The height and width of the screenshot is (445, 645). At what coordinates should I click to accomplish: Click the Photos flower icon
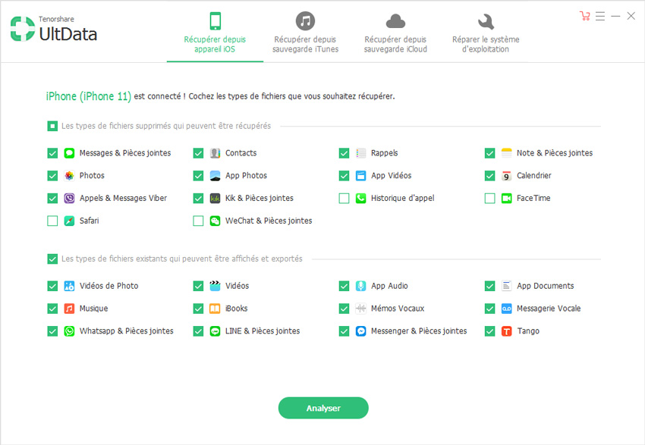(69, 176)
